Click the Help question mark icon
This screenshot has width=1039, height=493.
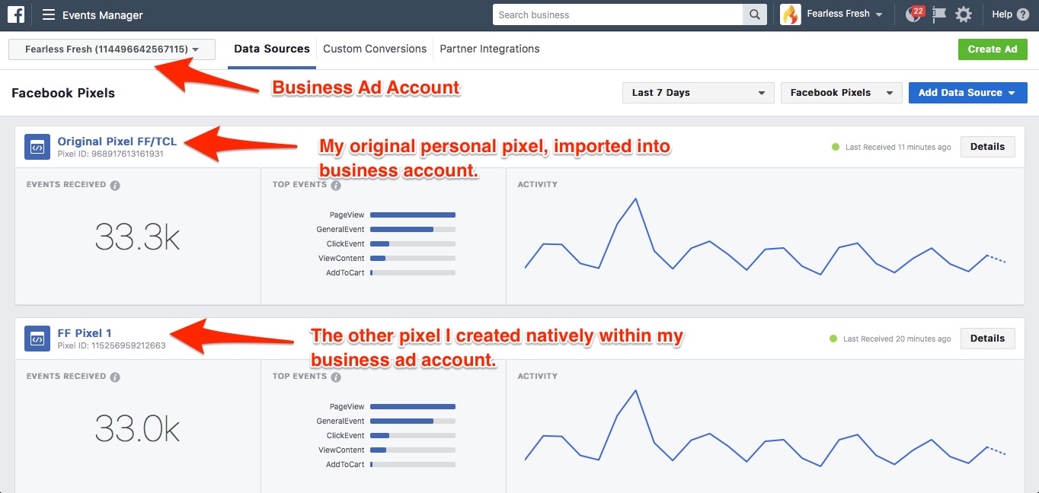click(x=1023, y=14)
